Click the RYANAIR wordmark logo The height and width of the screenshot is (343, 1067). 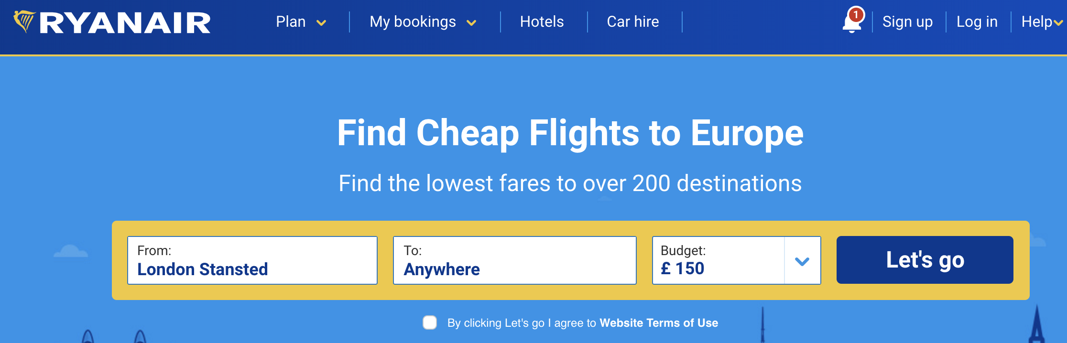point(125,23)
